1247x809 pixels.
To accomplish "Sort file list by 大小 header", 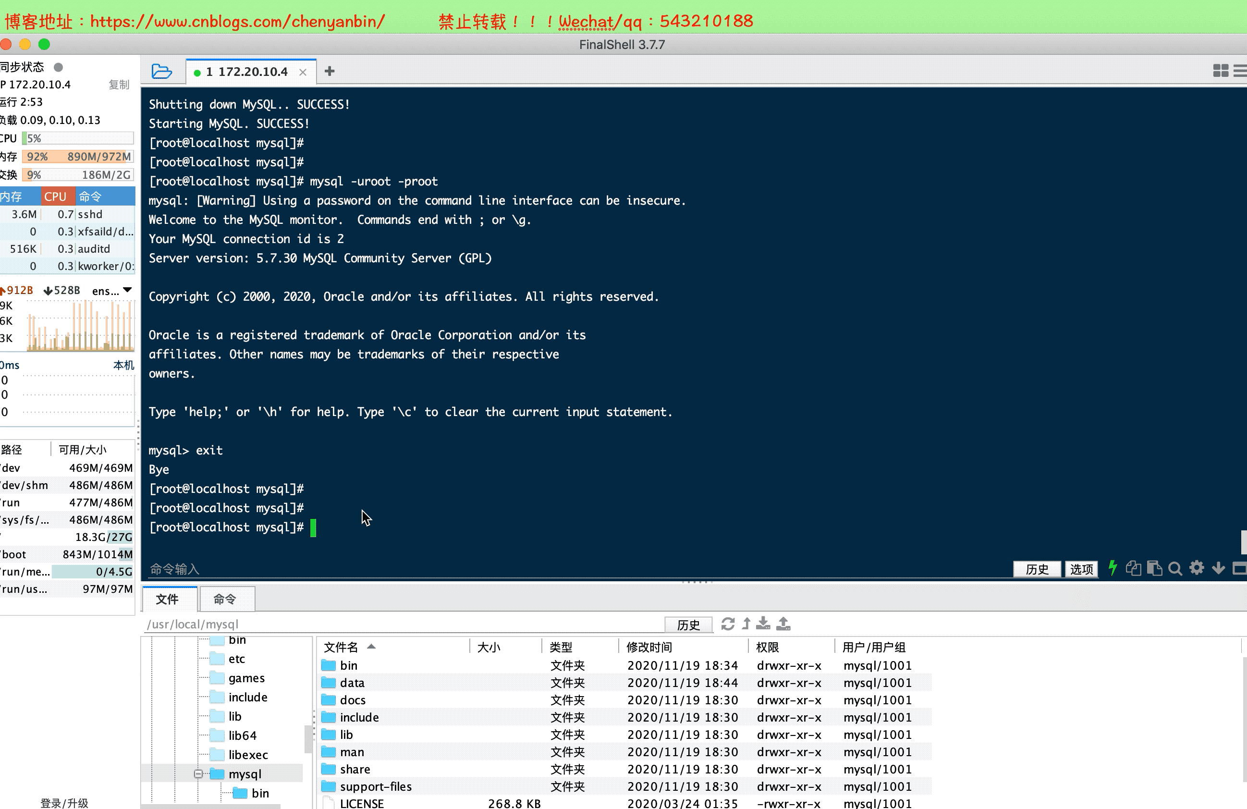I will click(x=505, y=647).
